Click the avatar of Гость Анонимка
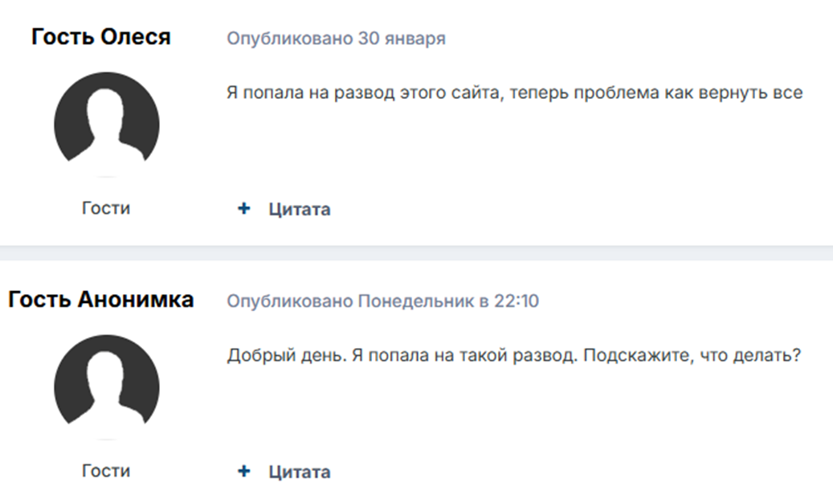The width and height of the screenshot is (833, 504). [106, 387]
